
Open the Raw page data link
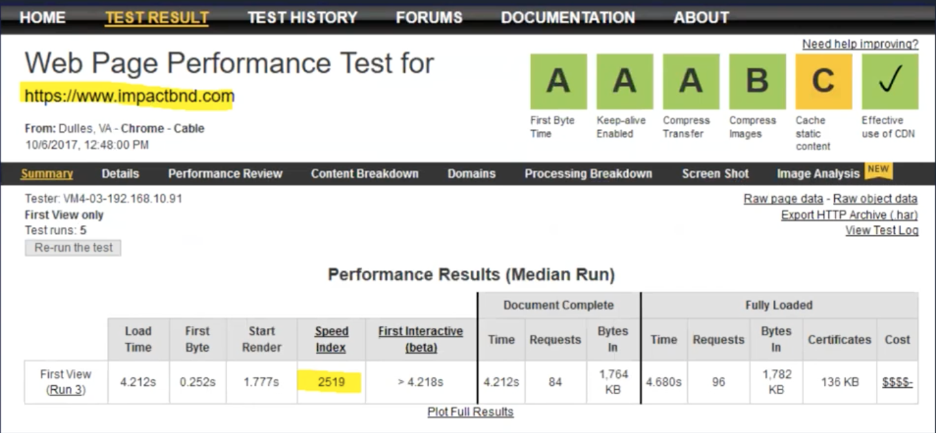point(783,198)
